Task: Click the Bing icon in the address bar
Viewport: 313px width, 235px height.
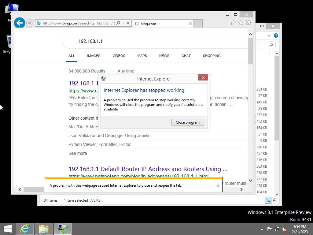Action: [39, 23]
